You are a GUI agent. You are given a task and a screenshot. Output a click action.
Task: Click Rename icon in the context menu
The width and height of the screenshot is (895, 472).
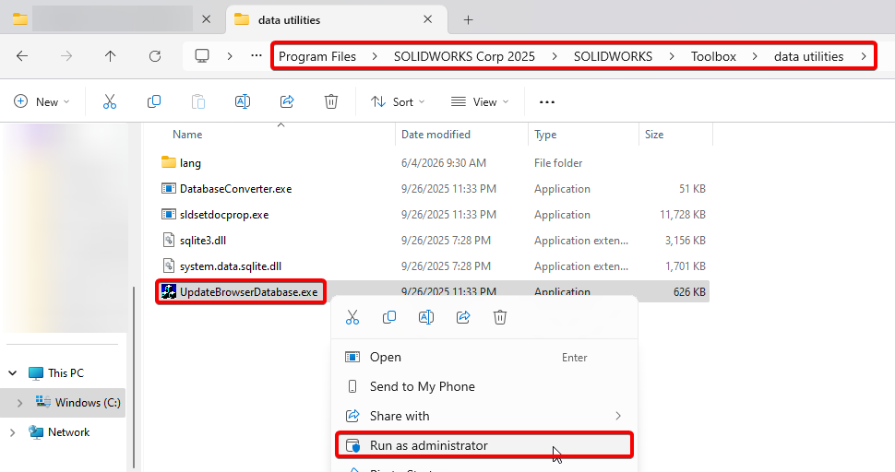tap(426, 317)
